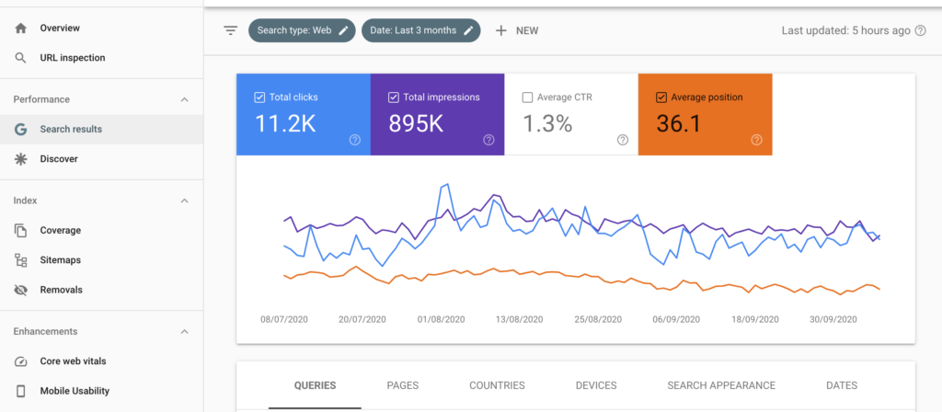The image size is (942, 412).
Task: Click the 1.3% average CTR value
Action: (x=547, y=124)
